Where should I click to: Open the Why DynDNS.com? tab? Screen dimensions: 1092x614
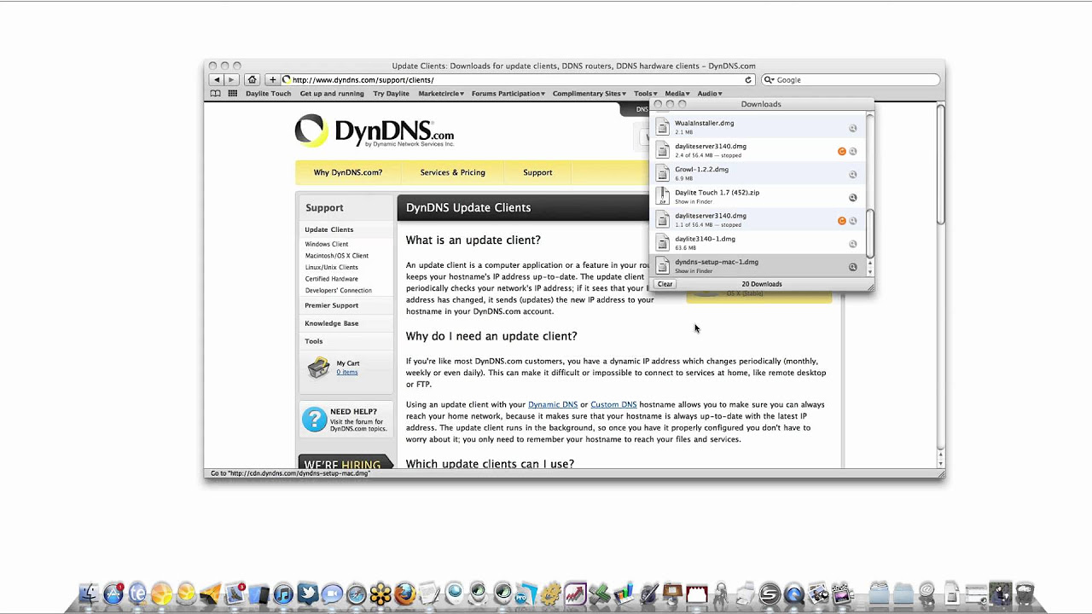coord(348,172)
